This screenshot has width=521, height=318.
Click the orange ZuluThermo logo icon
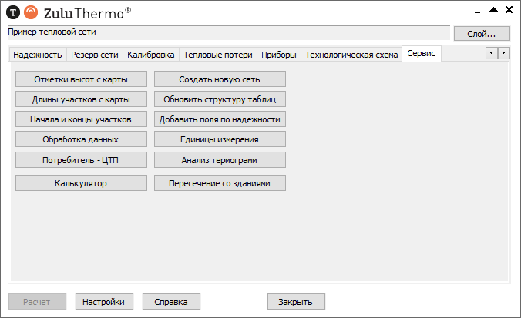point(30,12)
